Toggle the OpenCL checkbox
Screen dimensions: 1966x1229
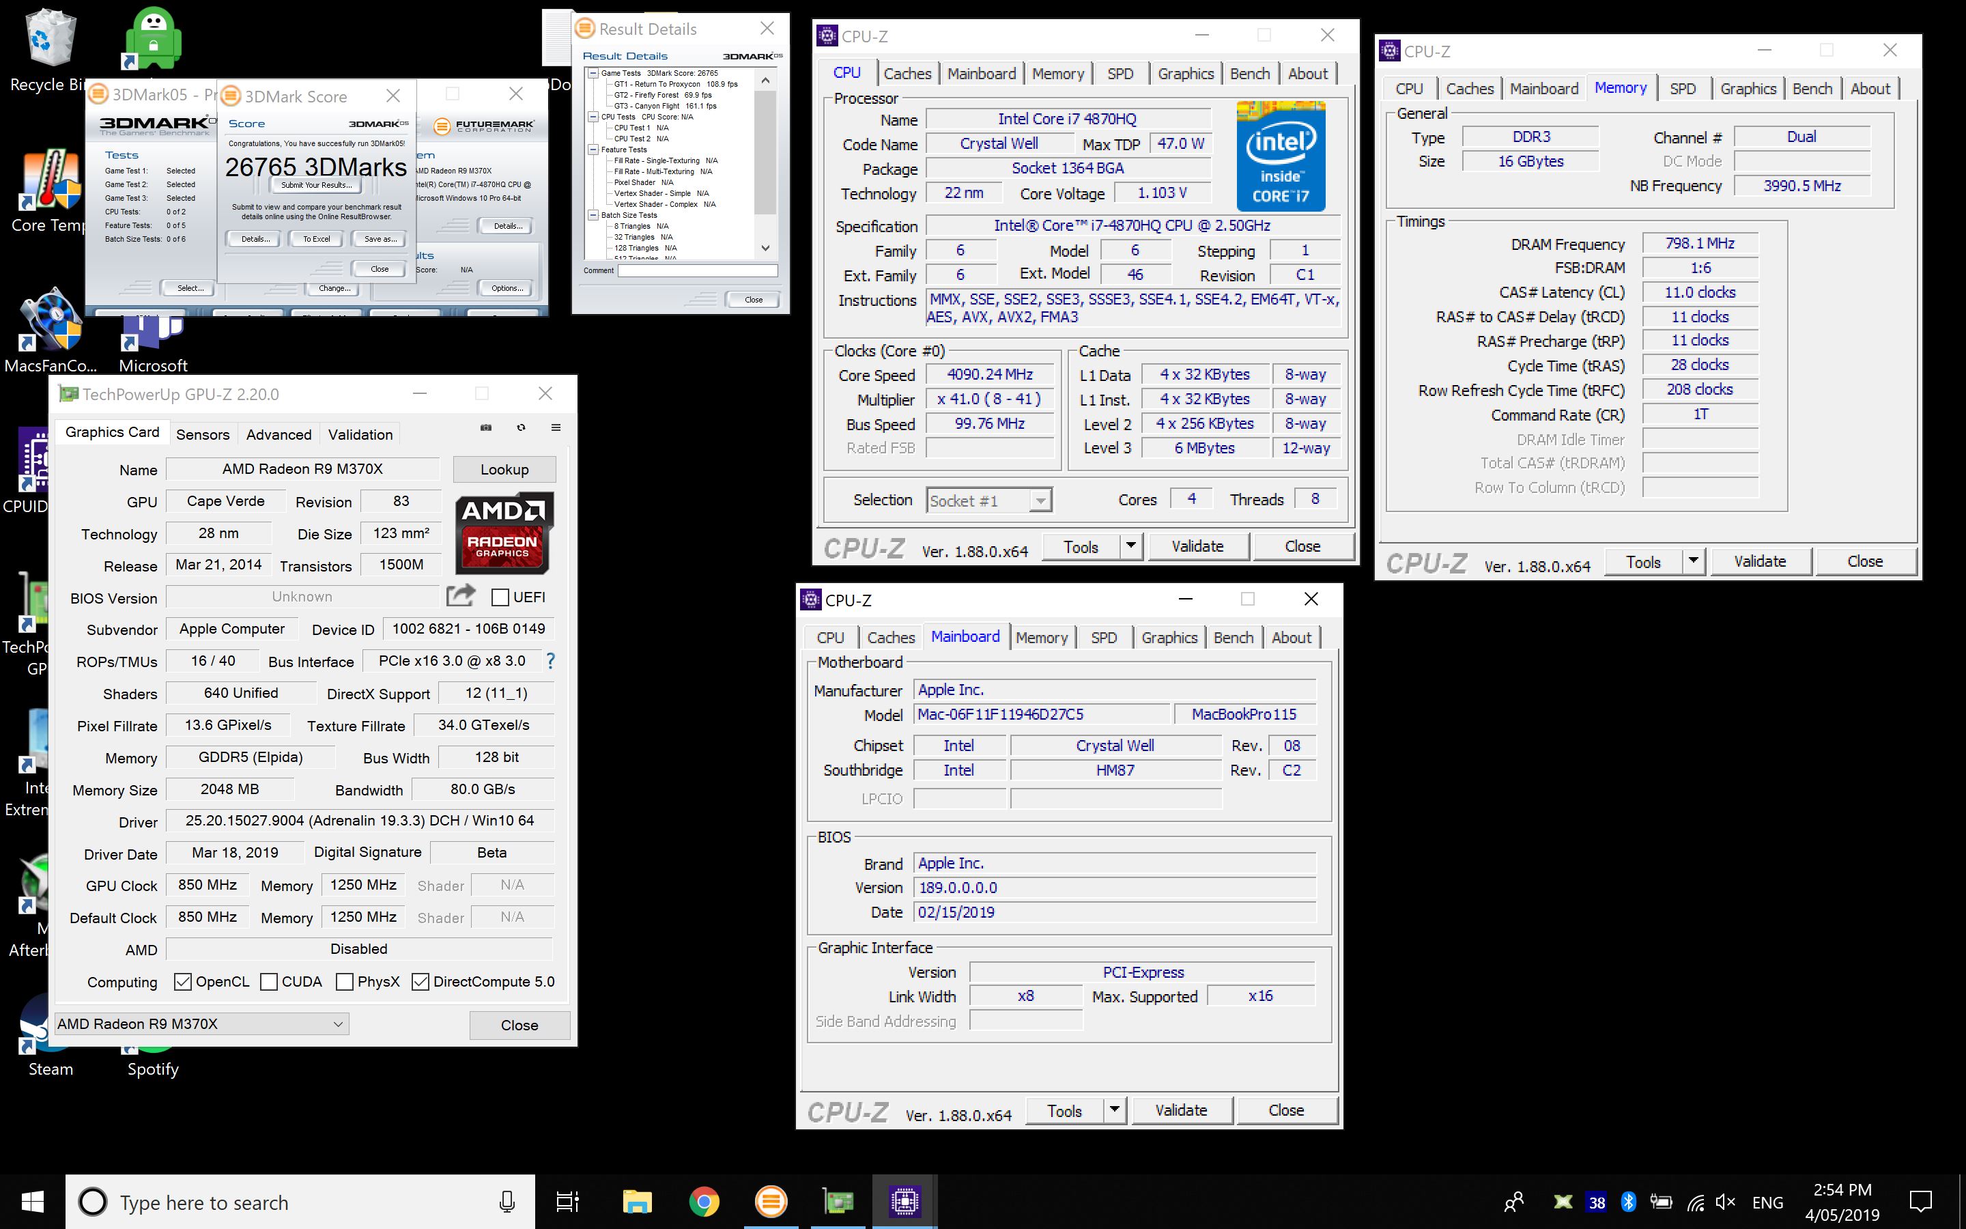[183, 982]
